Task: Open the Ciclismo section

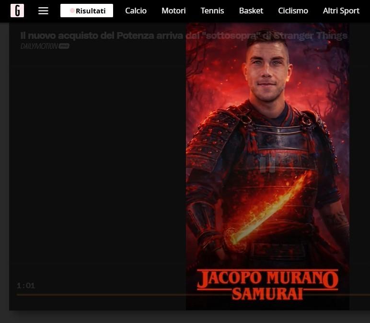Action: point(293,11)
